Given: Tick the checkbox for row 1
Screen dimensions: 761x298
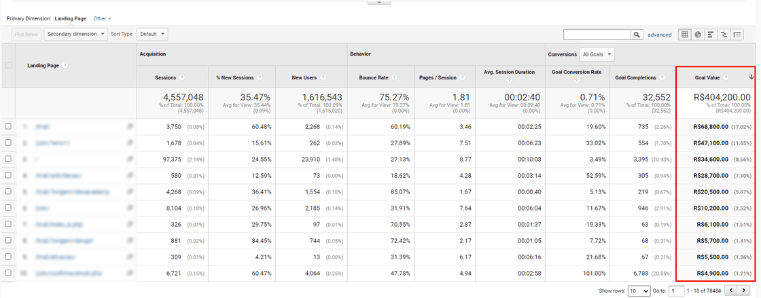Looking at the screenshot, I should pos(8,126).
